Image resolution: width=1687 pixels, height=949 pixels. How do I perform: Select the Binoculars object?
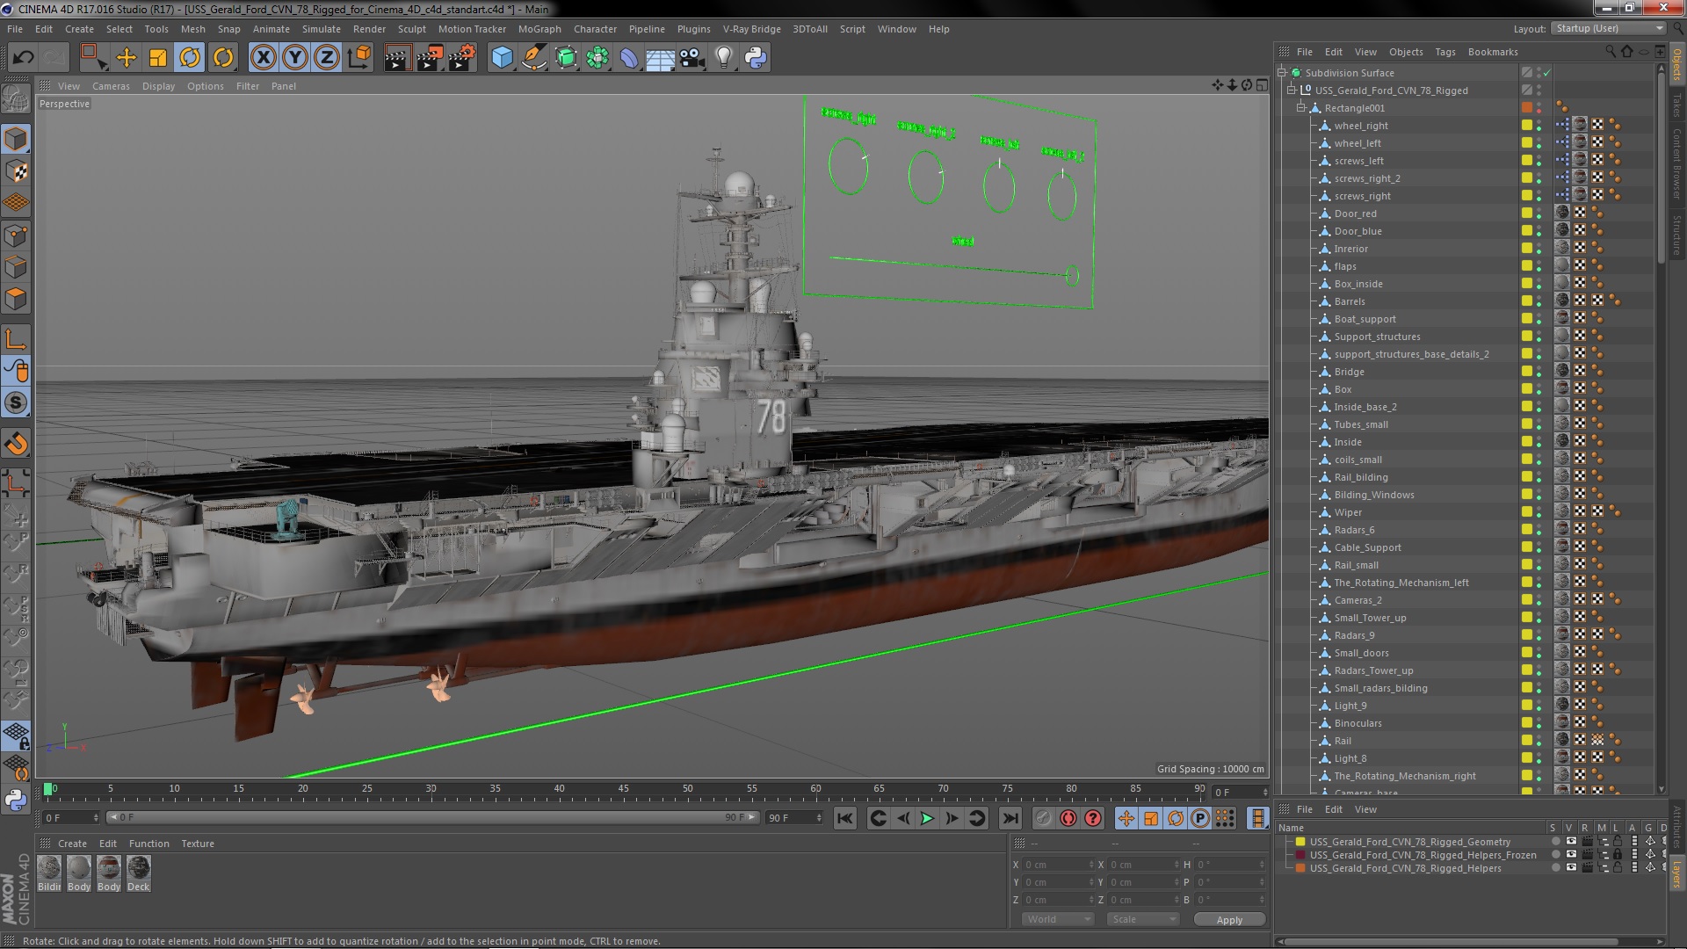pos(1358,723)
